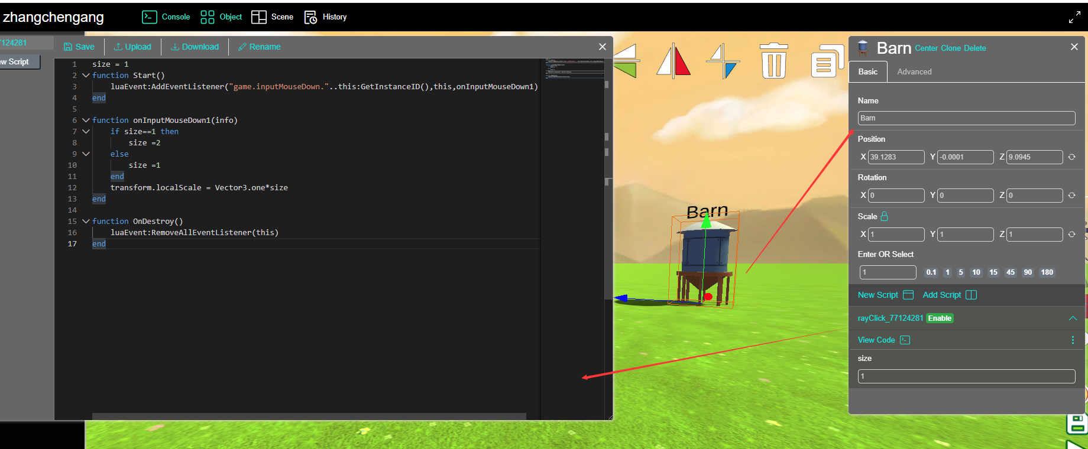Toggle the Scale lock icon
This screenshot has width=1088, height=449.
(885, 216)
